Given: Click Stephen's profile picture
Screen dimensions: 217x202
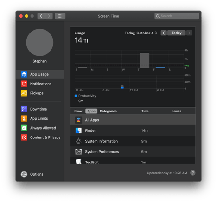Looking at the screenshot, I should pos(40,42).
